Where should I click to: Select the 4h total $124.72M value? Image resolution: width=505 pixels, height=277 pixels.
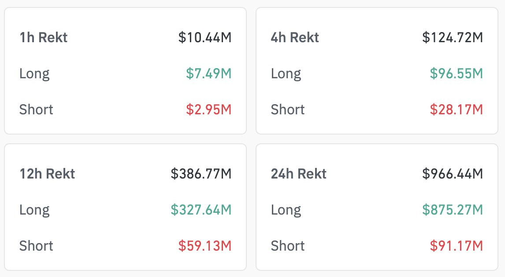pyautogui.click(x=453, y=38)
